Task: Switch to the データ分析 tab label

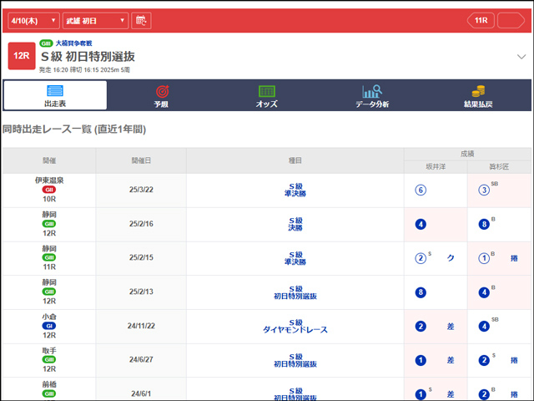Action: (372, 104)
